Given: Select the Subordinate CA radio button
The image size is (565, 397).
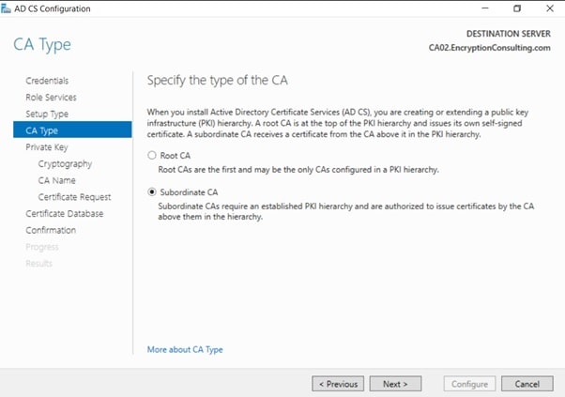Looking at the screenshot, I should [x=152, y=191].
